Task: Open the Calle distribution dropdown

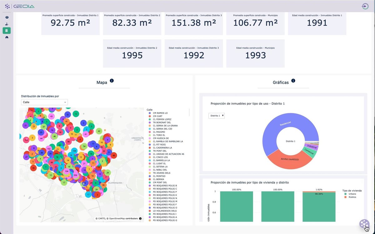Action: coord(44,102)
